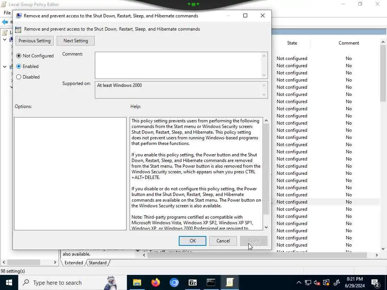Switch to the Standard tab
This screenshot has width=387, height=290.
98,263
